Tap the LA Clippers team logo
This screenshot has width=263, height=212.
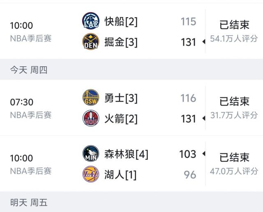pyautogui.click(x=90, y=21)
